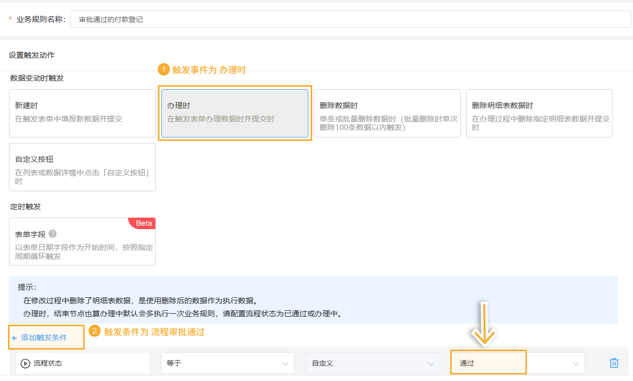
Task: Choose the 删除明细表数据时 trigger card
Action: point(539,114)
